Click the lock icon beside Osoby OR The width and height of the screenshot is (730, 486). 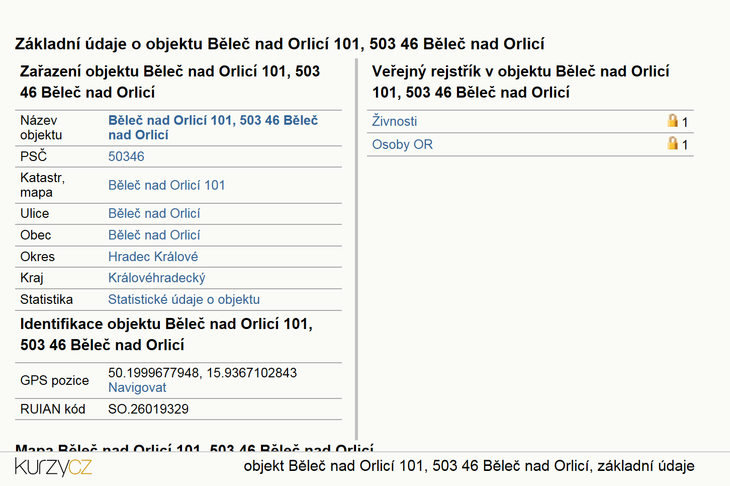pyautogui.click(x=673, y=143)
